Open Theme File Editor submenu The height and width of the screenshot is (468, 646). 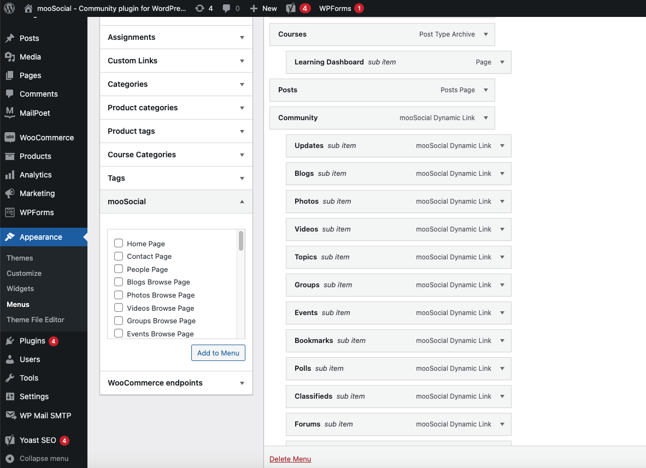coord(36,320)
